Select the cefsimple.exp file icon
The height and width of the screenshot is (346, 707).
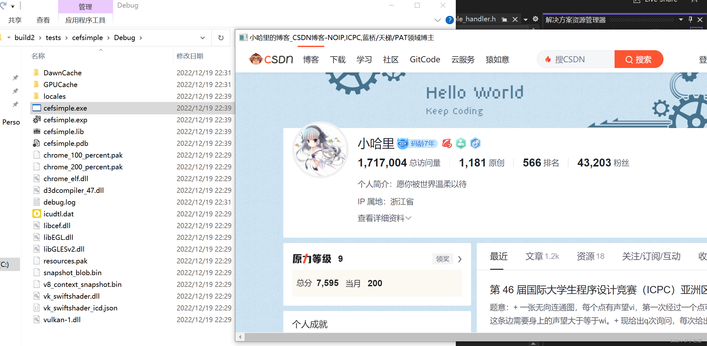click(x=37, y=120)
